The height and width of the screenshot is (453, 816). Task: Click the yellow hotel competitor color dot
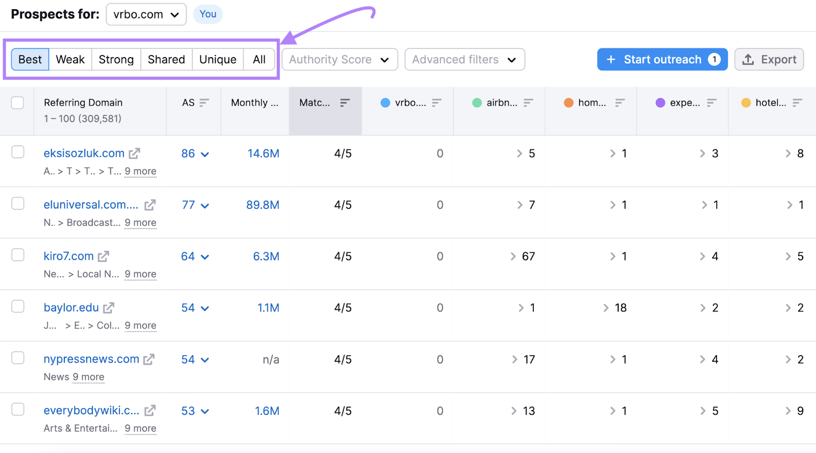pos(746,103)
